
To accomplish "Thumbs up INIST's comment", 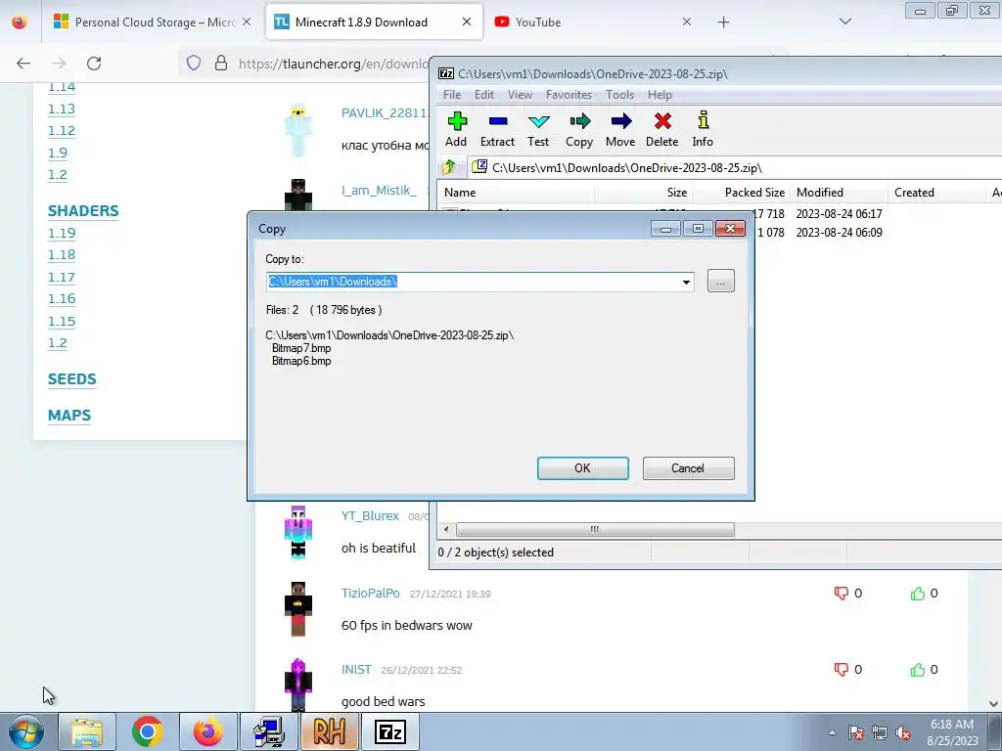I will [x=918, y=669].
